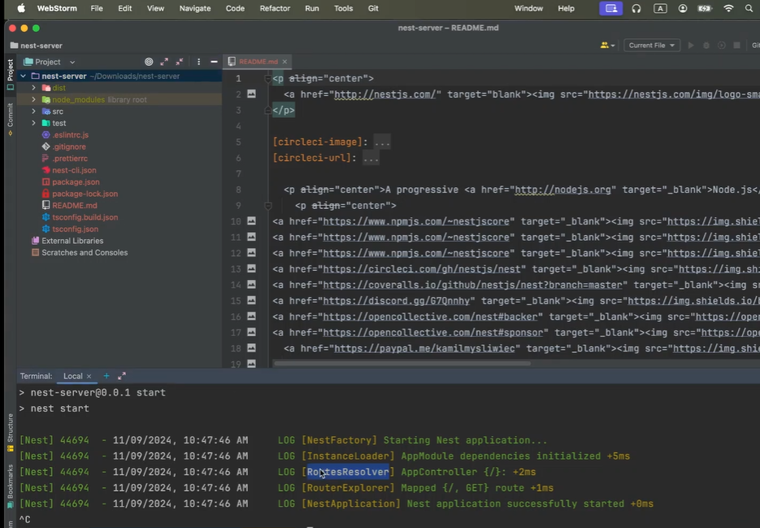This screenshot has width=760, height=528.
Task: Open macOS Spotlight search icon
Action: (749, 8)
